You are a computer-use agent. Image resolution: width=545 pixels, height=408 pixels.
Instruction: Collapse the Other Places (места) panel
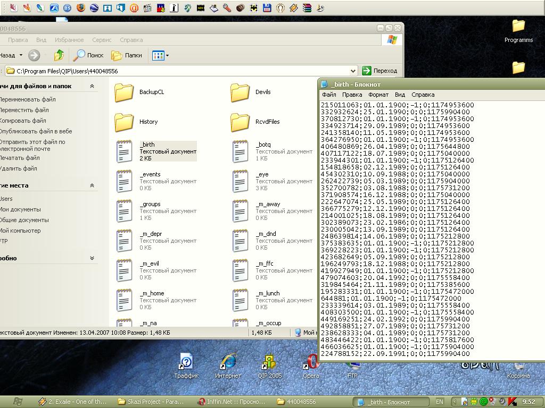pyautogui.click(x=92, y=185)
